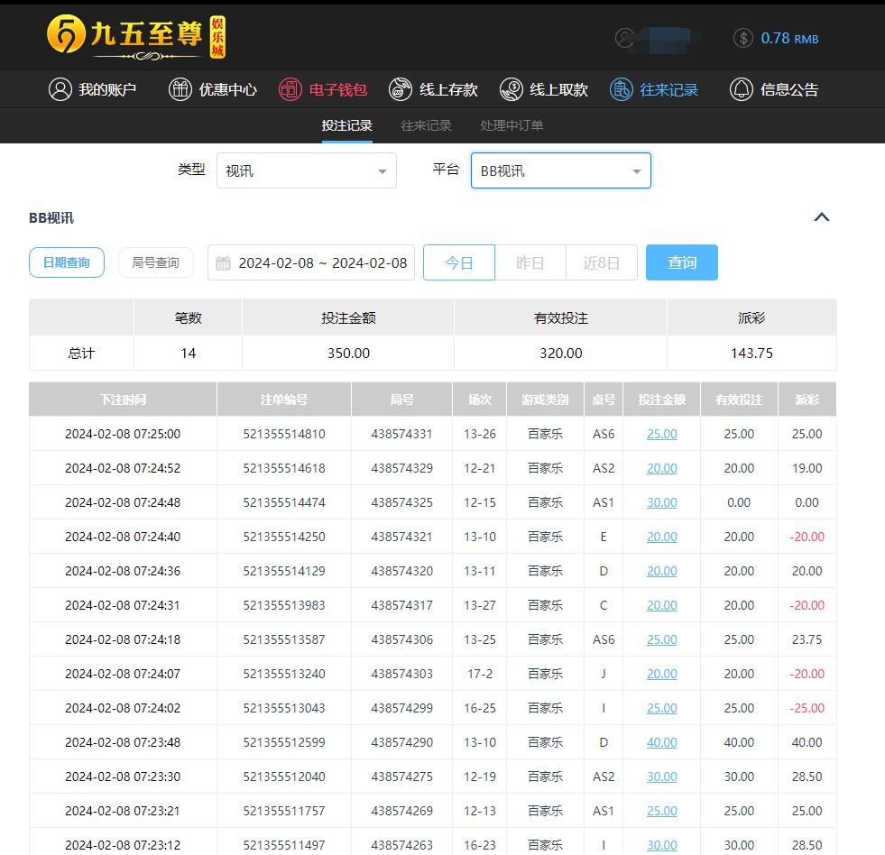This screenshot has height=855, width=885.
Task: Open bet amount 30.00 for order 521355514474
Action: coord(661,502)
